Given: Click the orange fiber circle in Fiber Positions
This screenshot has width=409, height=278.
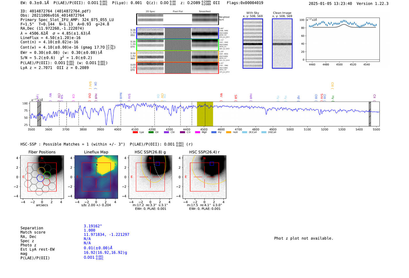Looking at the screenshot, I should point(41,171).
